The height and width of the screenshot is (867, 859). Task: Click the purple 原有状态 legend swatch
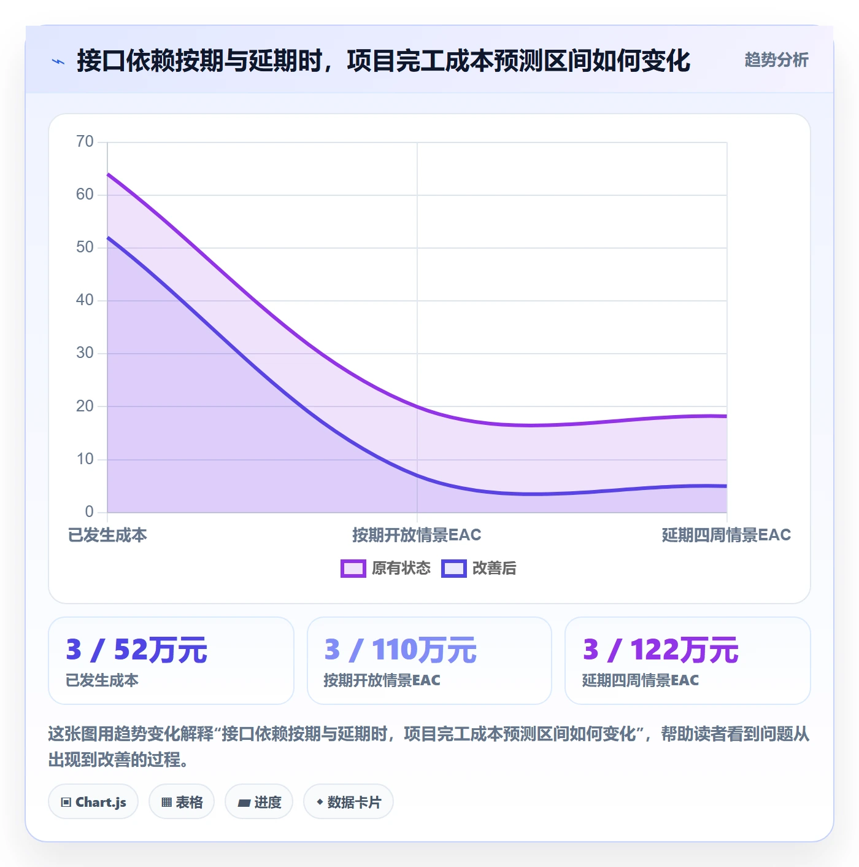point(353,569)
